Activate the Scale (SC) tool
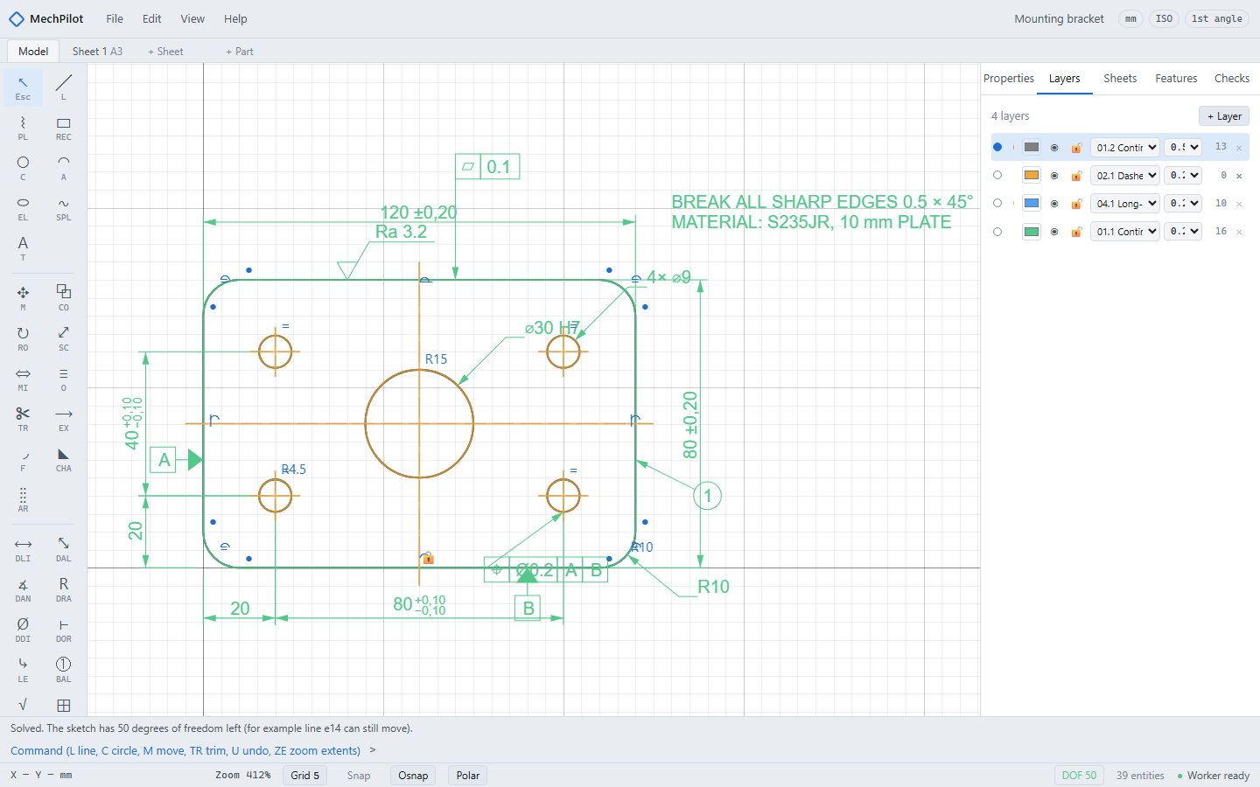The image size is (1260, 787). pyautogui.click(x=64, y=338)
